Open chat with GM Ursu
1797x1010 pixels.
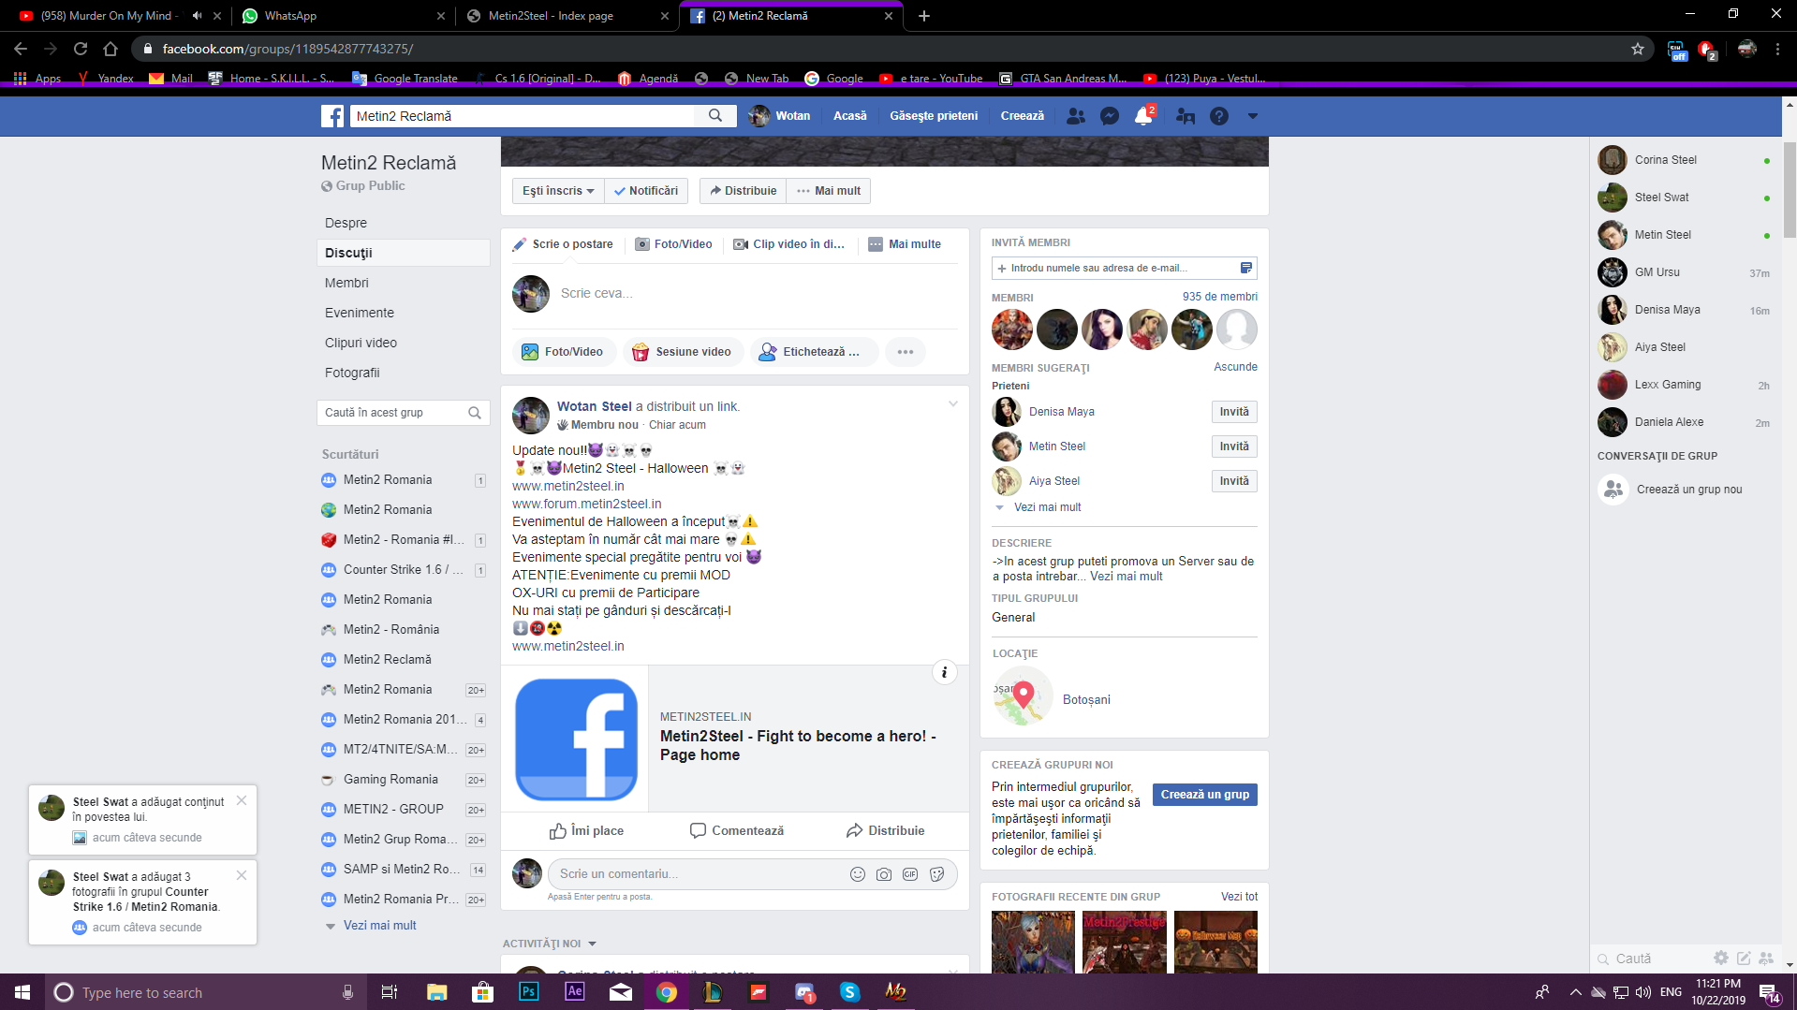[x=1684, y=272]
